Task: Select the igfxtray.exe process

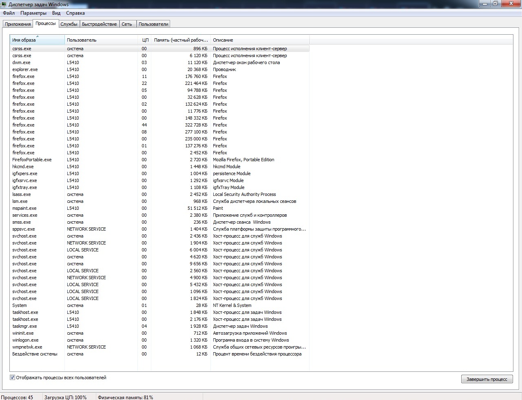Action: point(159,187)
